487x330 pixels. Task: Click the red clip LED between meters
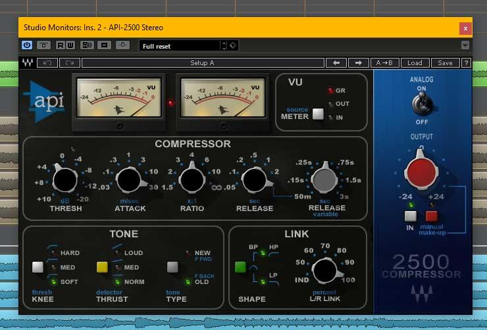(x=171, y=103)
